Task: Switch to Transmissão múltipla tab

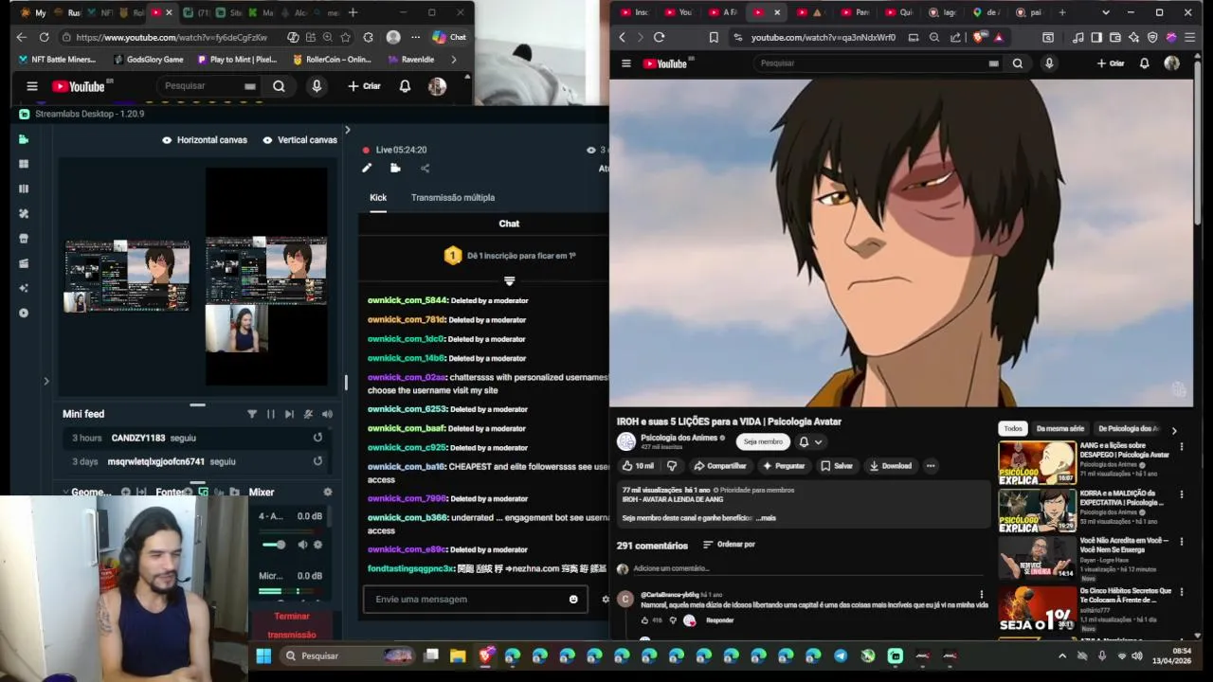Action: point(453,197)
